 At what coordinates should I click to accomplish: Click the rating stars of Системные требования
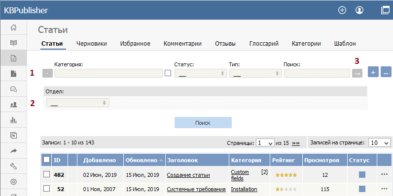click(x=286, y=189)
